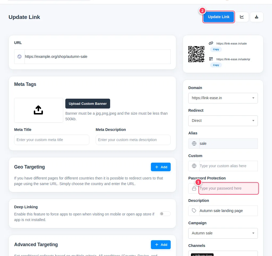Edit the Description field text
This screenshot has height=256, width=272.
pos(229,211)
